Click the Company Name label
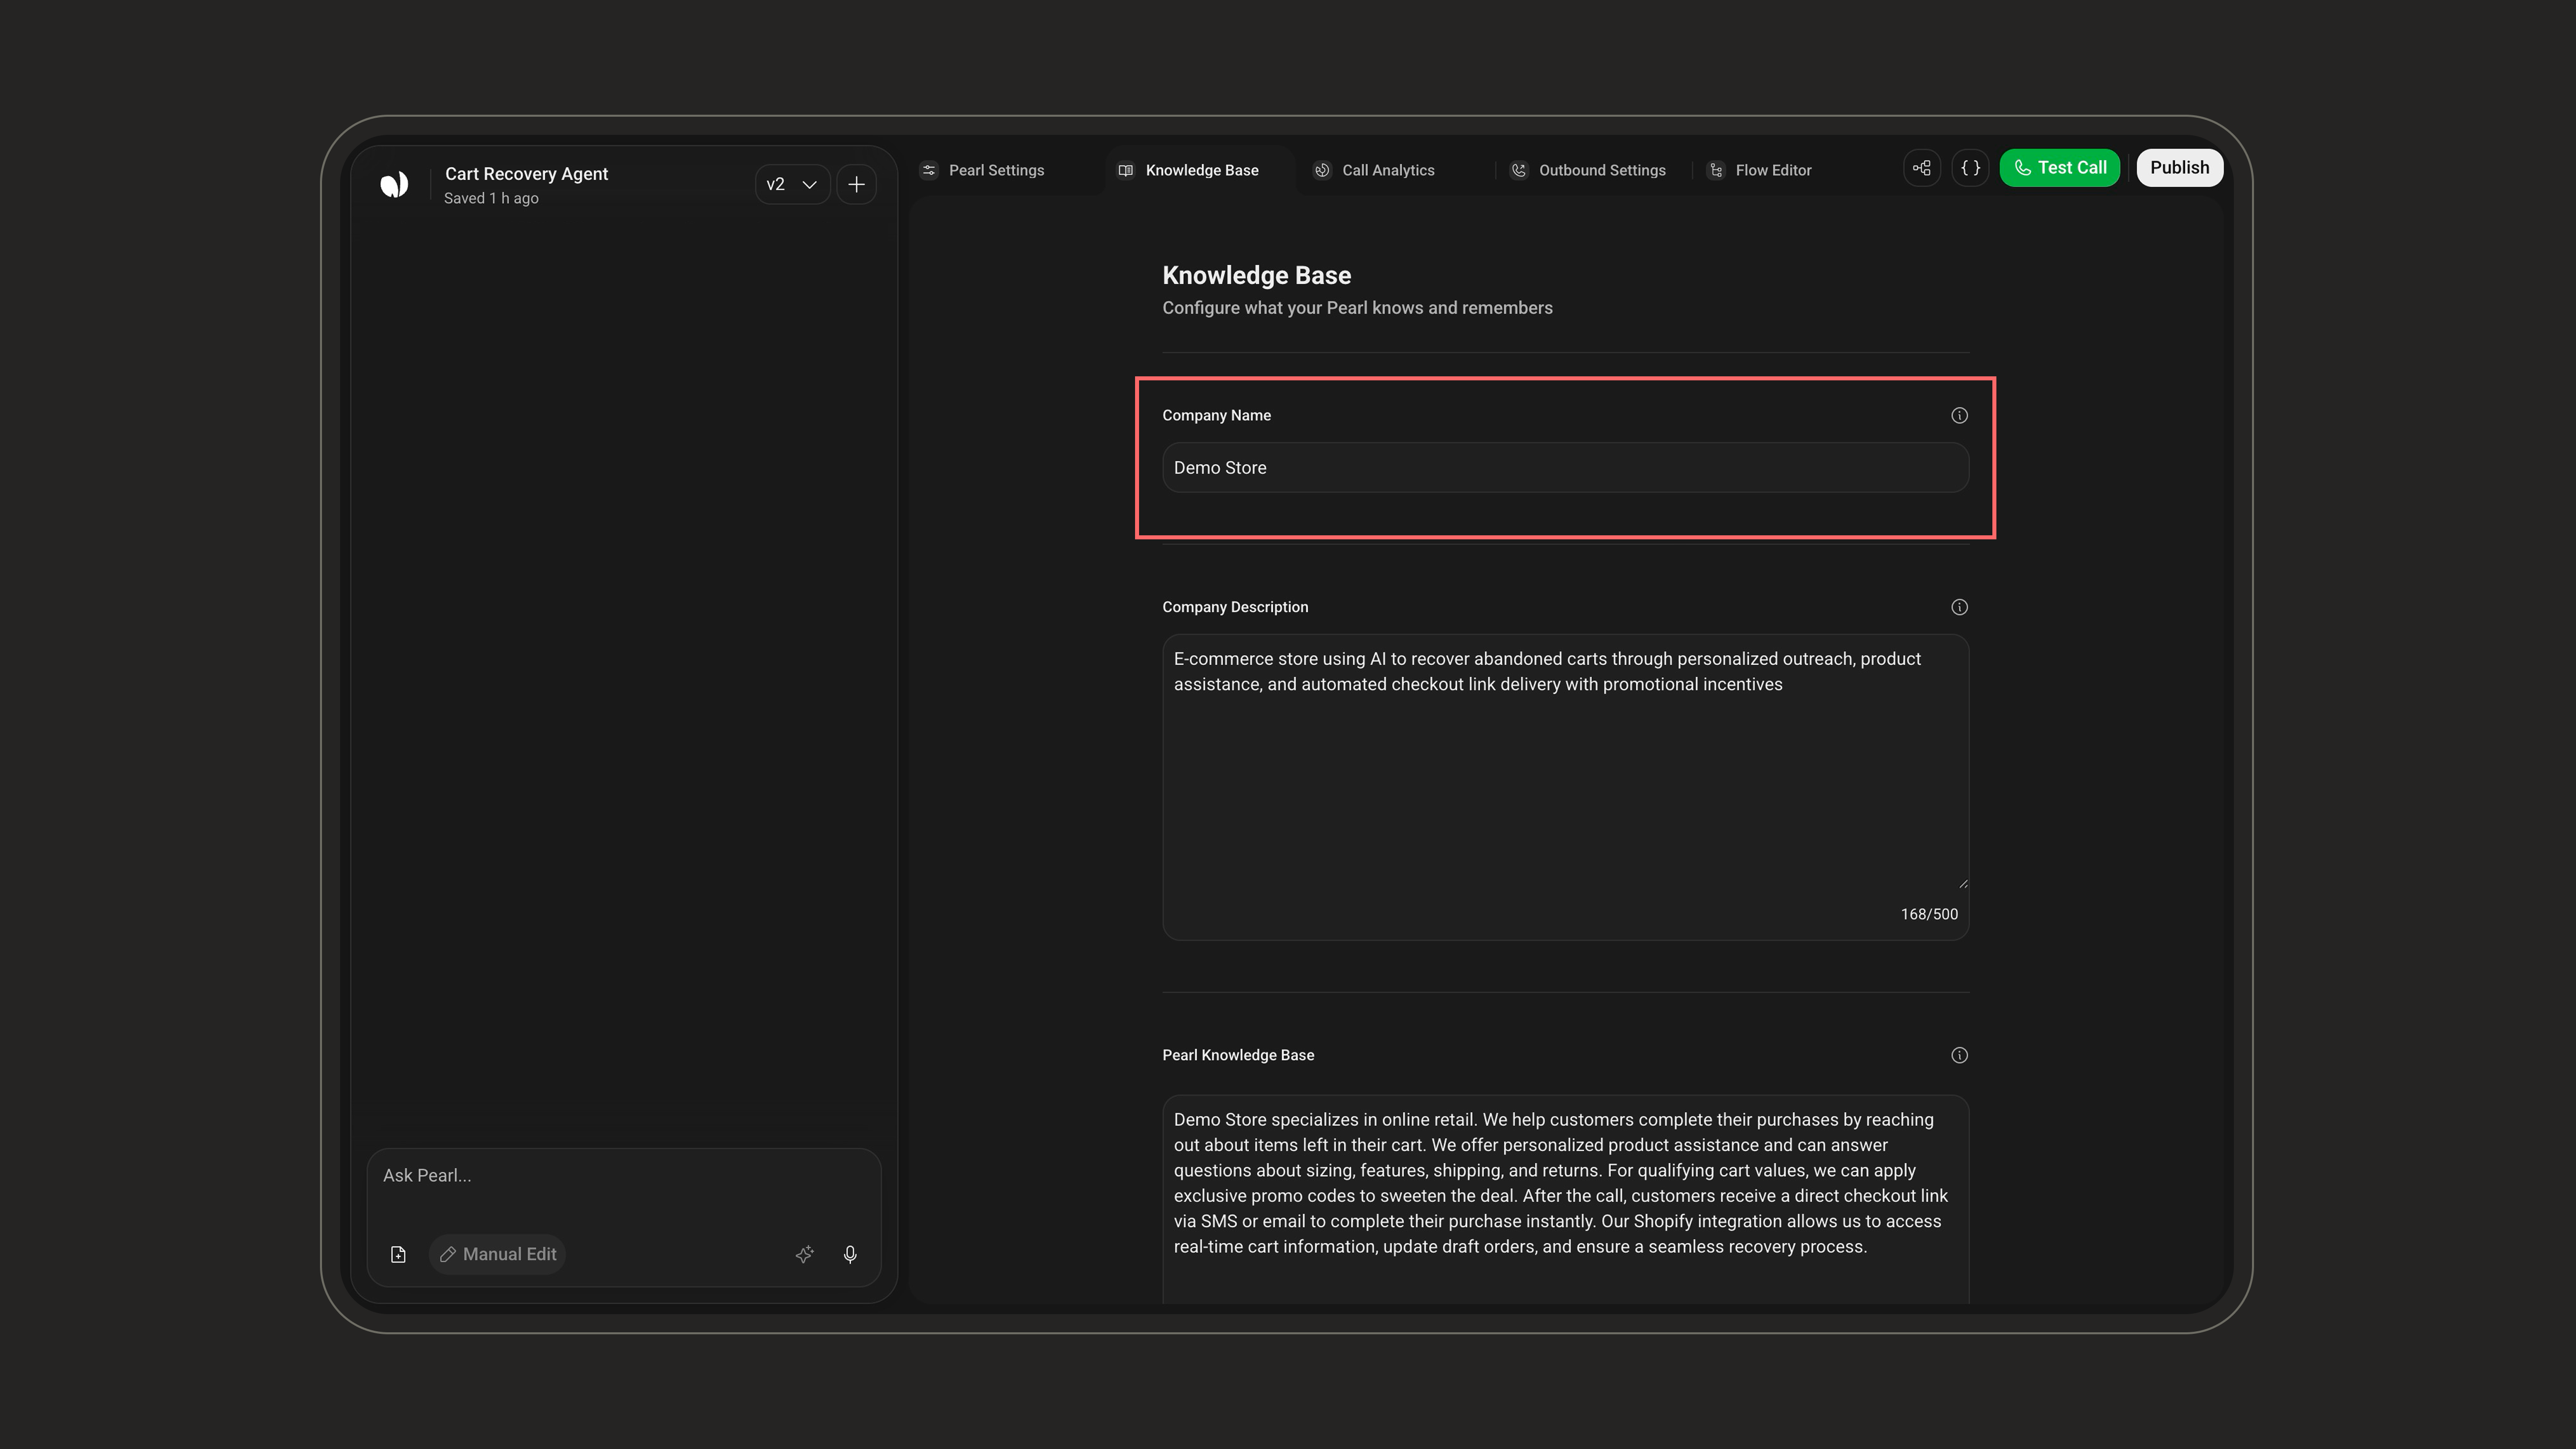The height and width of the screenshot is (1449, 2576). point(1216,415)
